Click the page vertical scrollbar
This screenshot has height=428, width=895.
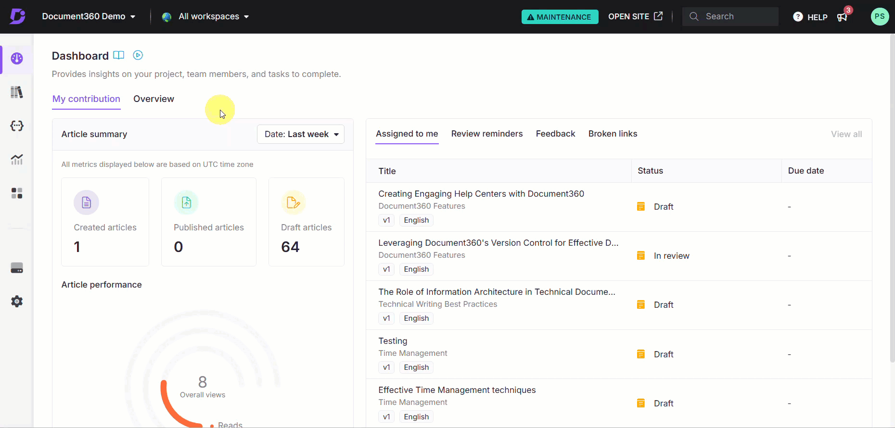(892, 198)
